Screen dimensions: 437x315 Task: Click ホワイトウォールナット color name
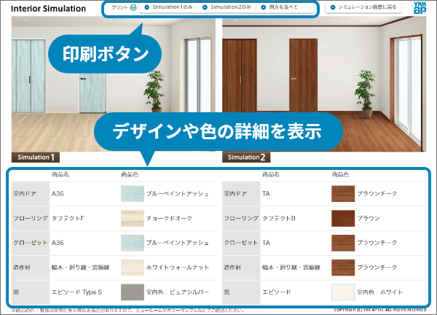178,268
